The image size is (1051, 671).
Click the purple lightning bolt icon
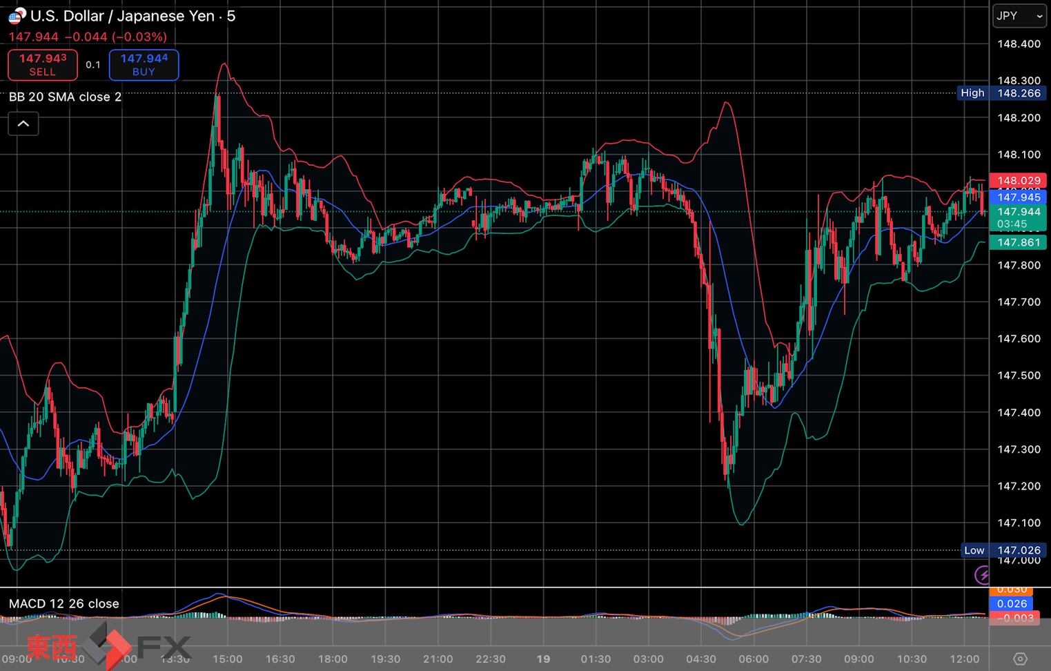pyautogui.click(x=982, y=574)
